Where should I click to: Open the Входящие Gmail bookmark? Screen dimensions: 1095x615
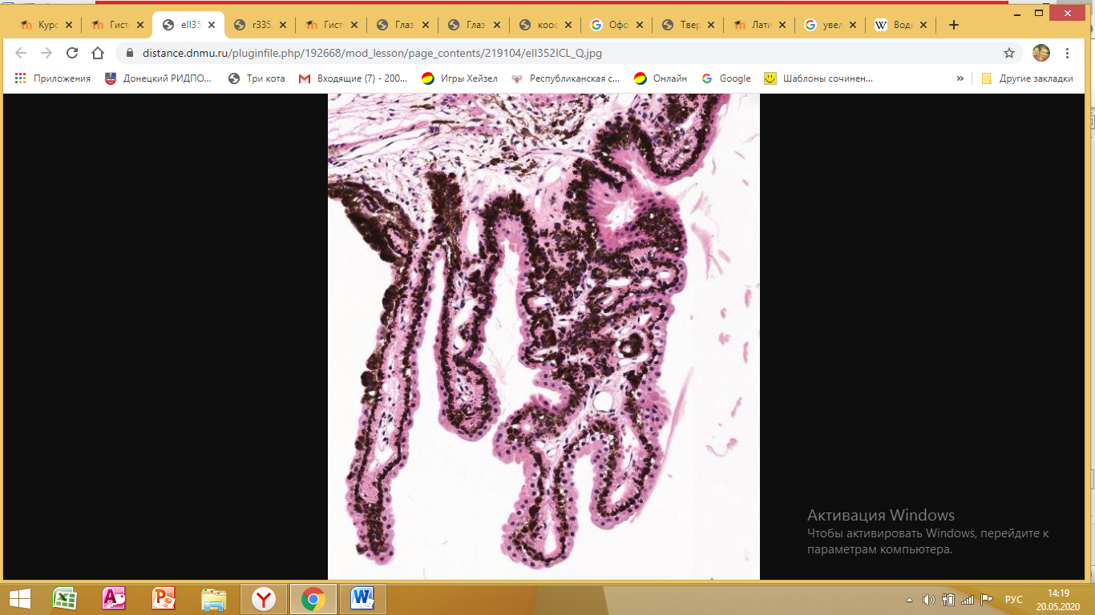[353, 78]
